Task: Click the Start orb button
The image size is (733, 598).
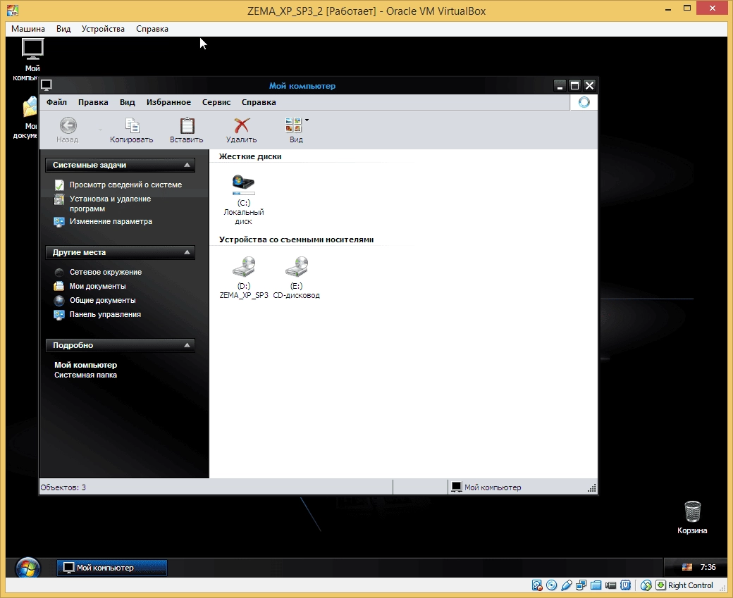Action: coord(27,568)
